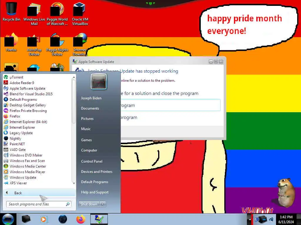Open Windows Update
This screenshot has height=225, width=301.
[x=23, y=177]
